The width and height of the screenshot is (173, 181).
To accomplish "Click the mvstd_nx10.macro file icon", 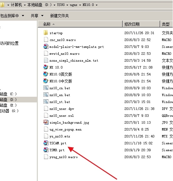I will tap(46, 54).
